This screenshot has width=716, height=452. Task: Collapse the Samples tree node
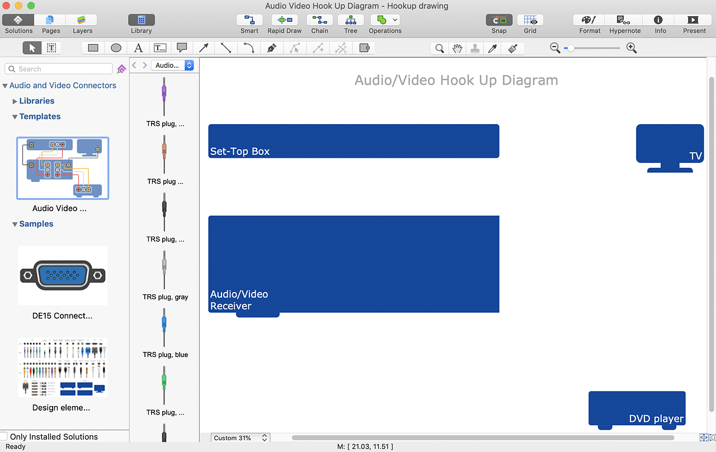pos(15,224)
